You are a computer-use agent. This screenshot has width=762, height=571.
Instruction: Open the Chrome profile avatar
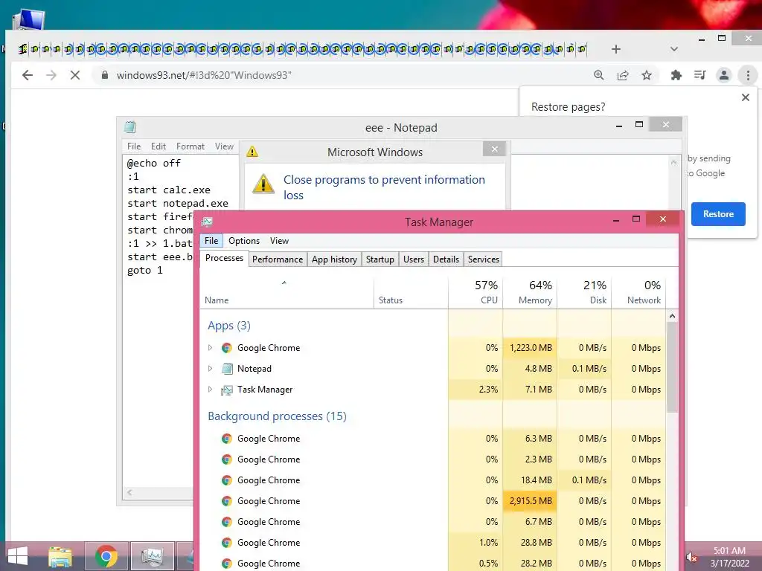tap(723, 75)
